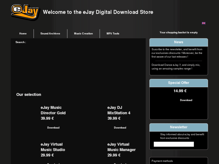This screenshot has height=164, width=219.
Task: Open the eJay Music Director Gold product
Action: (x=53, y=110)
